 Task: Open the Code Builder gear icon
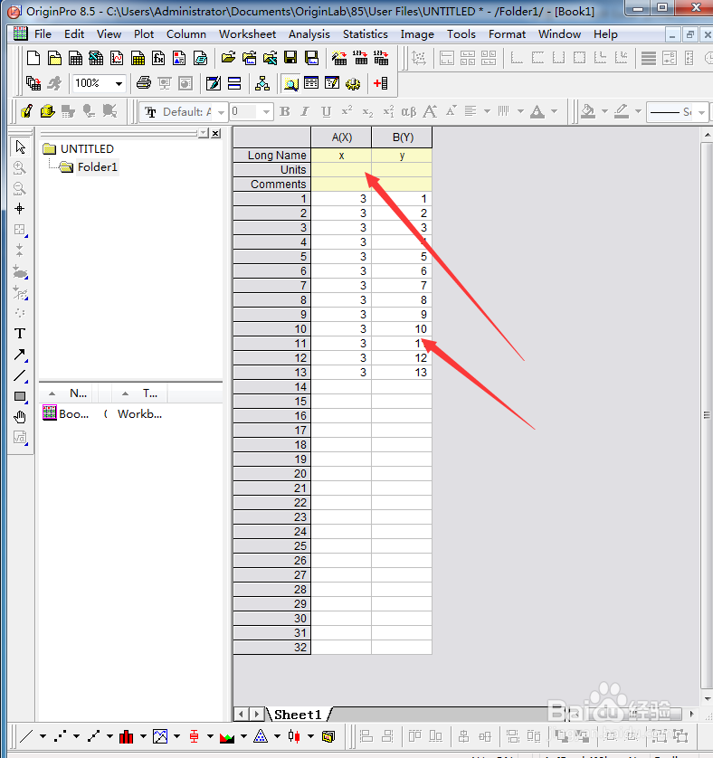(353, 83)
